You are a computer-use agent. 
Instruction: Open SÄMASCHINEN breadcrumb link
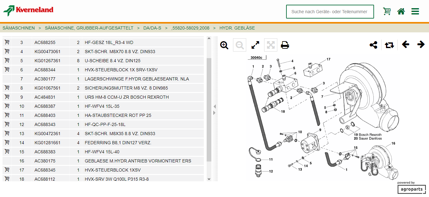[19, 28]
